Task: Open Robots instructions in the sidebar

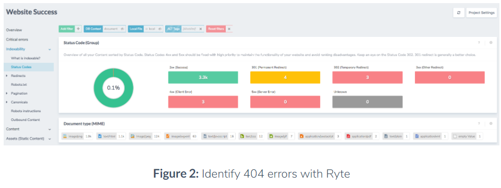Action: 26,111
